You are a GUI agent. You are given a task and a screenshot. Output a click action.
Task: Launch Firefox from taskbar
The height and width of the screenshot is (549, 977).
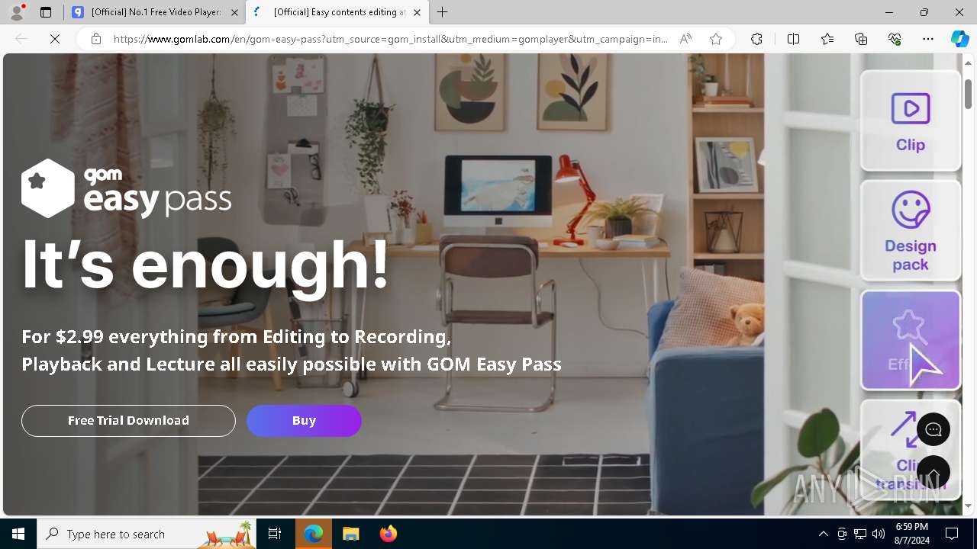[x=388, y=534]
